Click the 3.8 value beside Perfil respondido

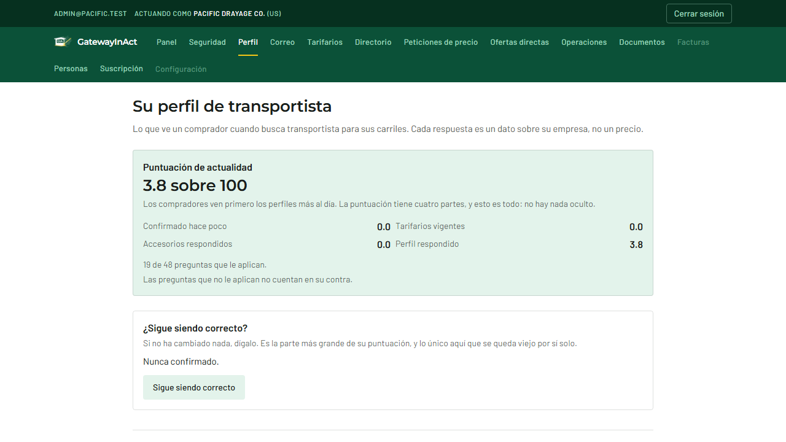(636, 245)
